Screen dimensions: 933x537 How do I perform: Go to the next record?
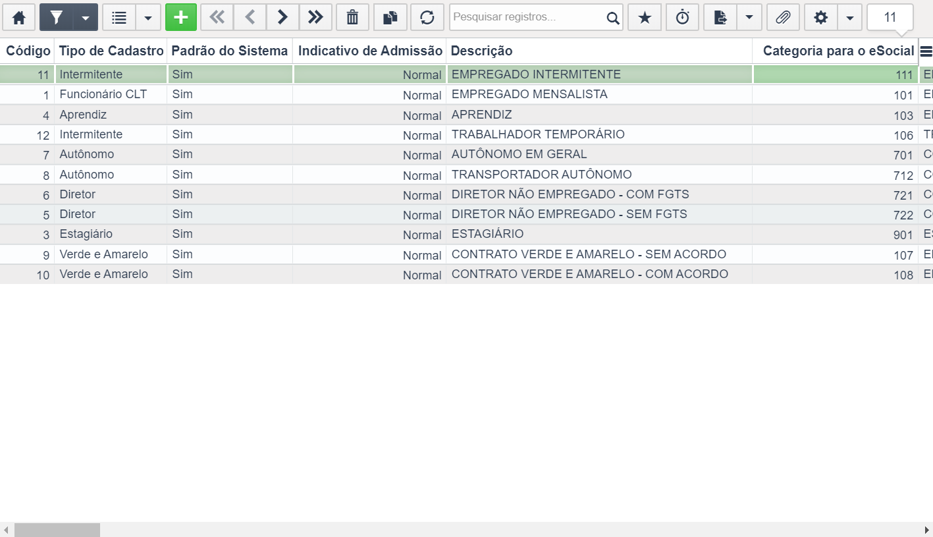pos(282,17)
